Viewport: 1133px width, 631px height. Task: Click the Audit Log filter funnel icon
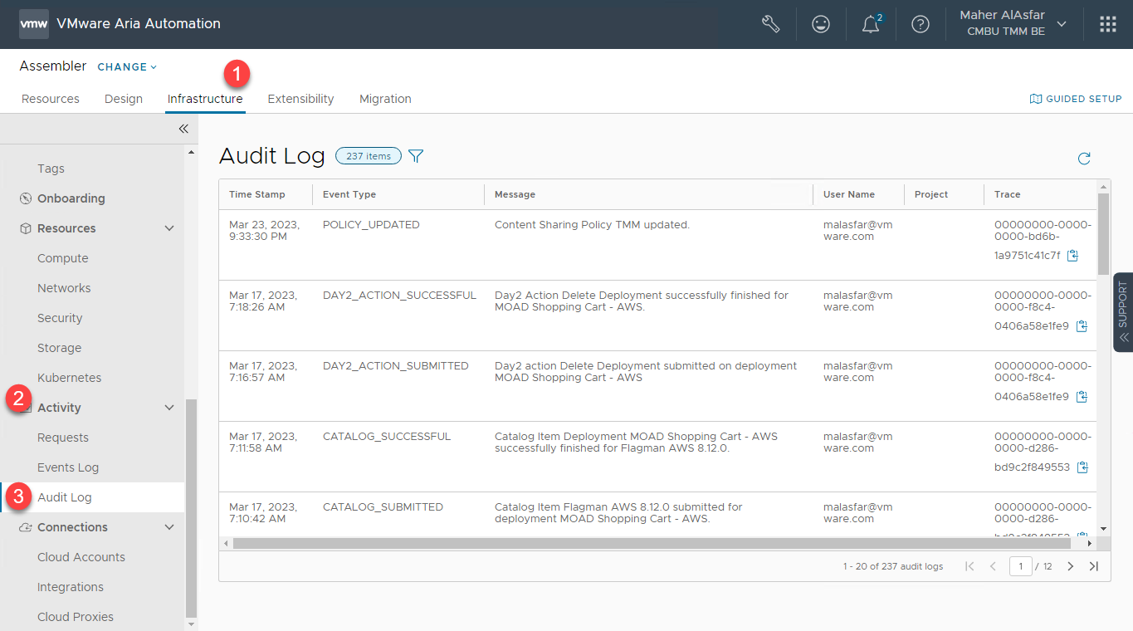[416, 156]
